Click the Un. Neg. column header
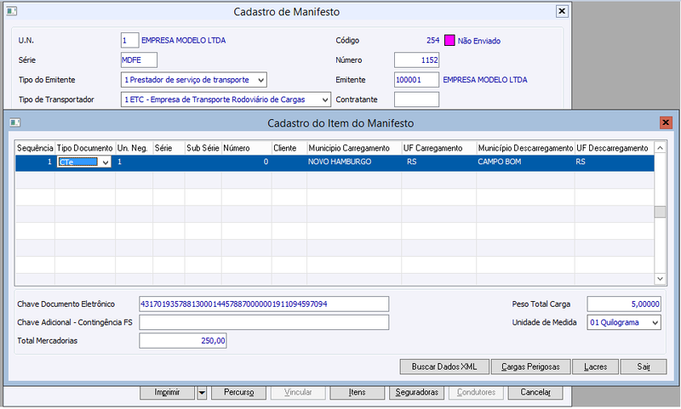The width and height of the screenshot is (681, 409). [x=134, y=148]
